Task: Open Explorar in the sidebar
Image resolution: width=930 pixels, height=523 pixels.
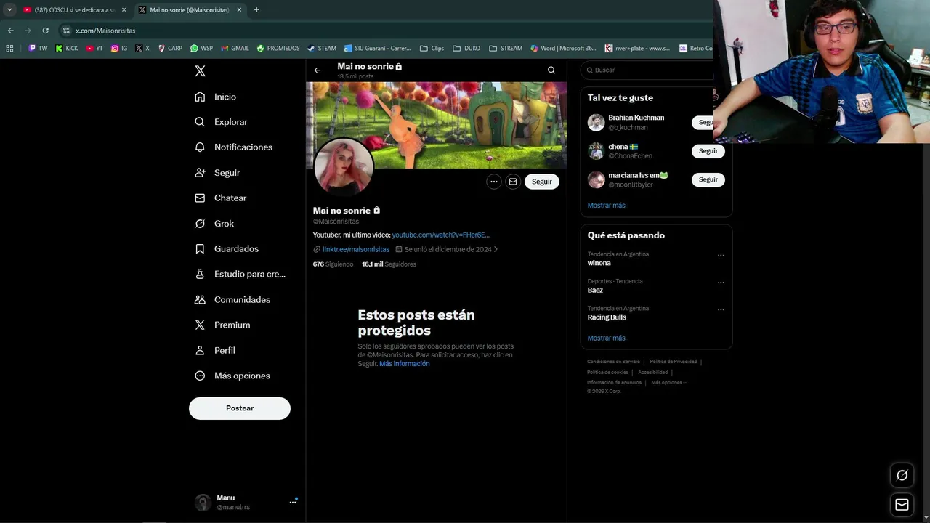Action: click(222, 122)
